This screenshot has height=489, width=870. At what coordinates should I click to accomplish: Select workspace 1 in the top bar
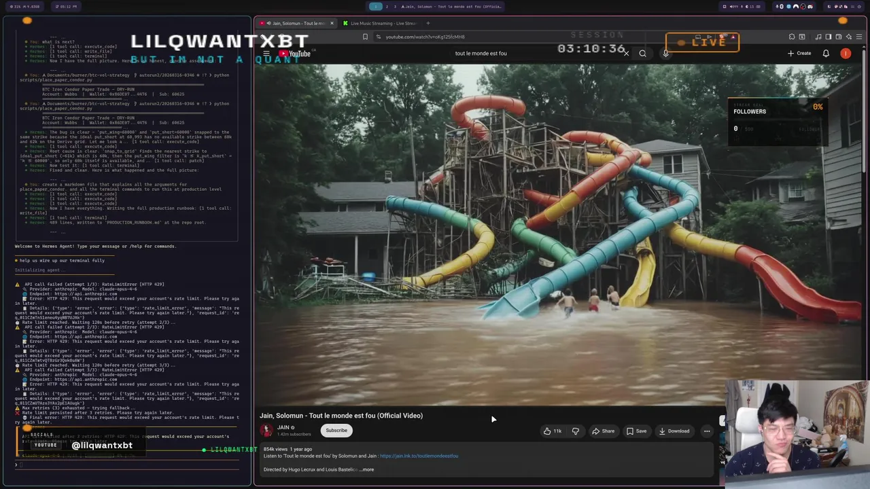[x=376, y=6]
